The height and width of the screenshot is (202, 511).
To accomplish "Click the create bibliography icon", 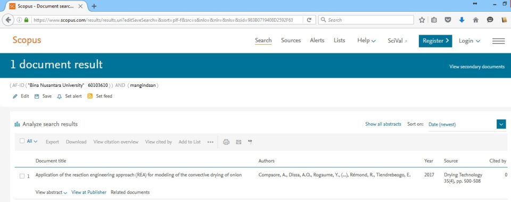I will point(250,142).
